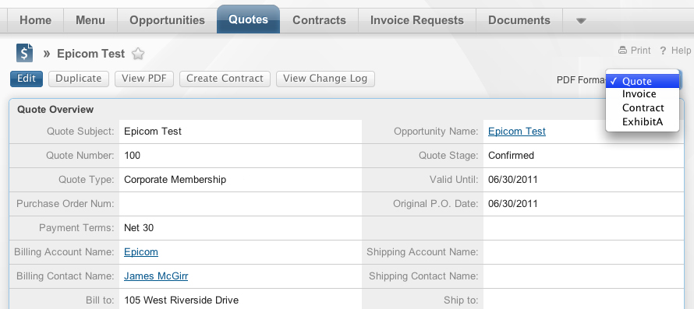Open View PDF
694x309 pixels.
point(143,79)
